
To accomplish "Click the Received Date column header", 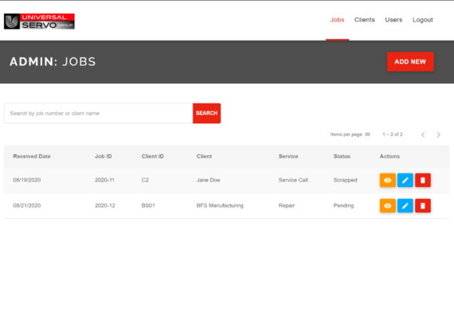I will click(32, 156).
